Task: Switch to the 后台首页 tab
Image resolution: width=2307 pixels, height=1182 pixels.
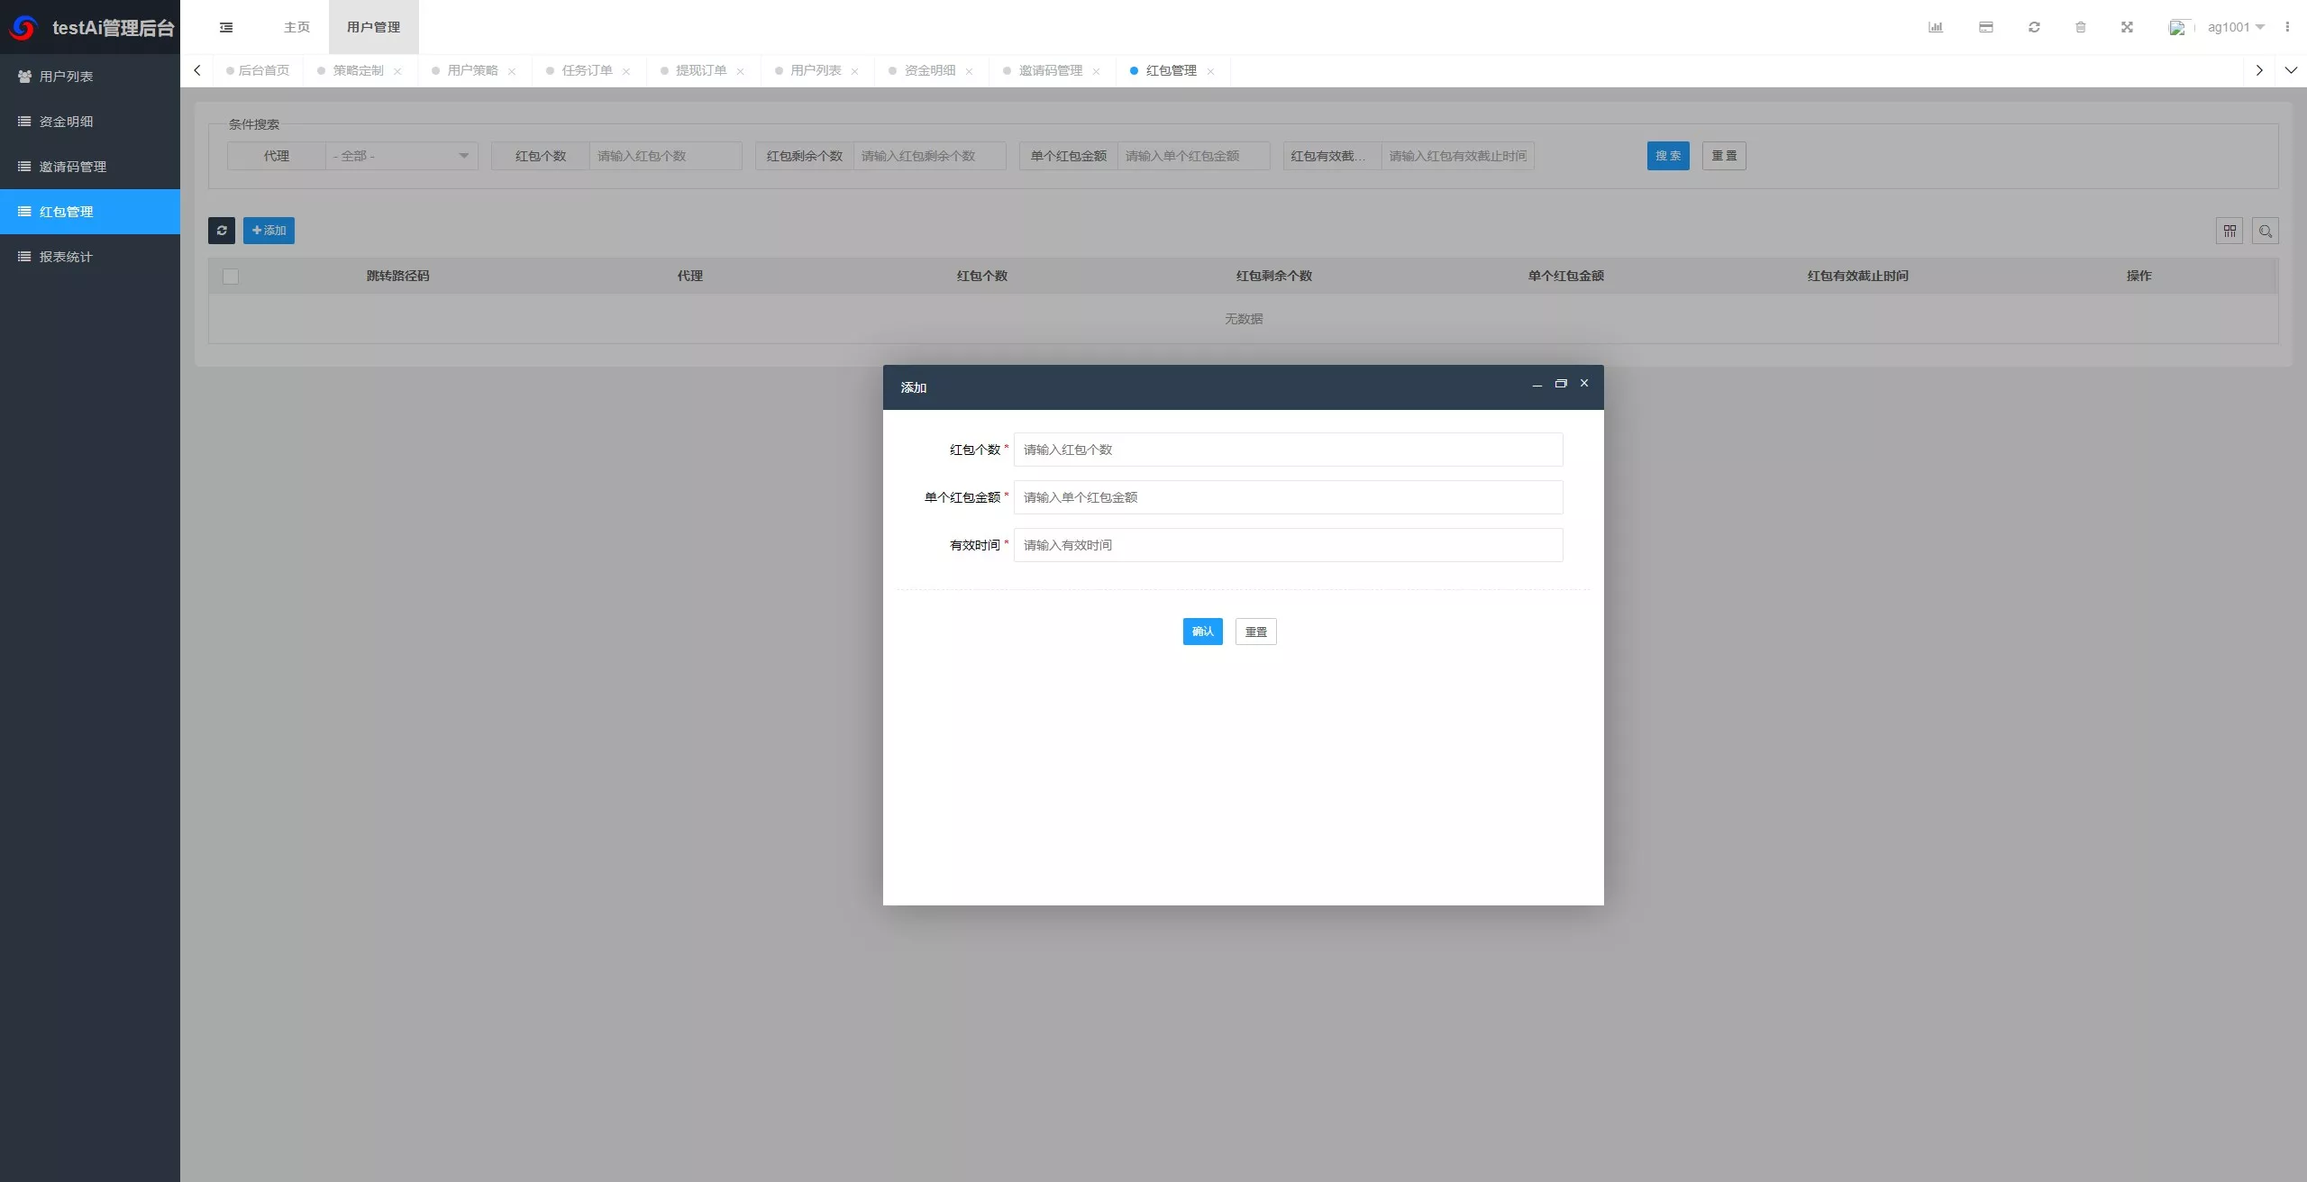Action: point(259,70)
